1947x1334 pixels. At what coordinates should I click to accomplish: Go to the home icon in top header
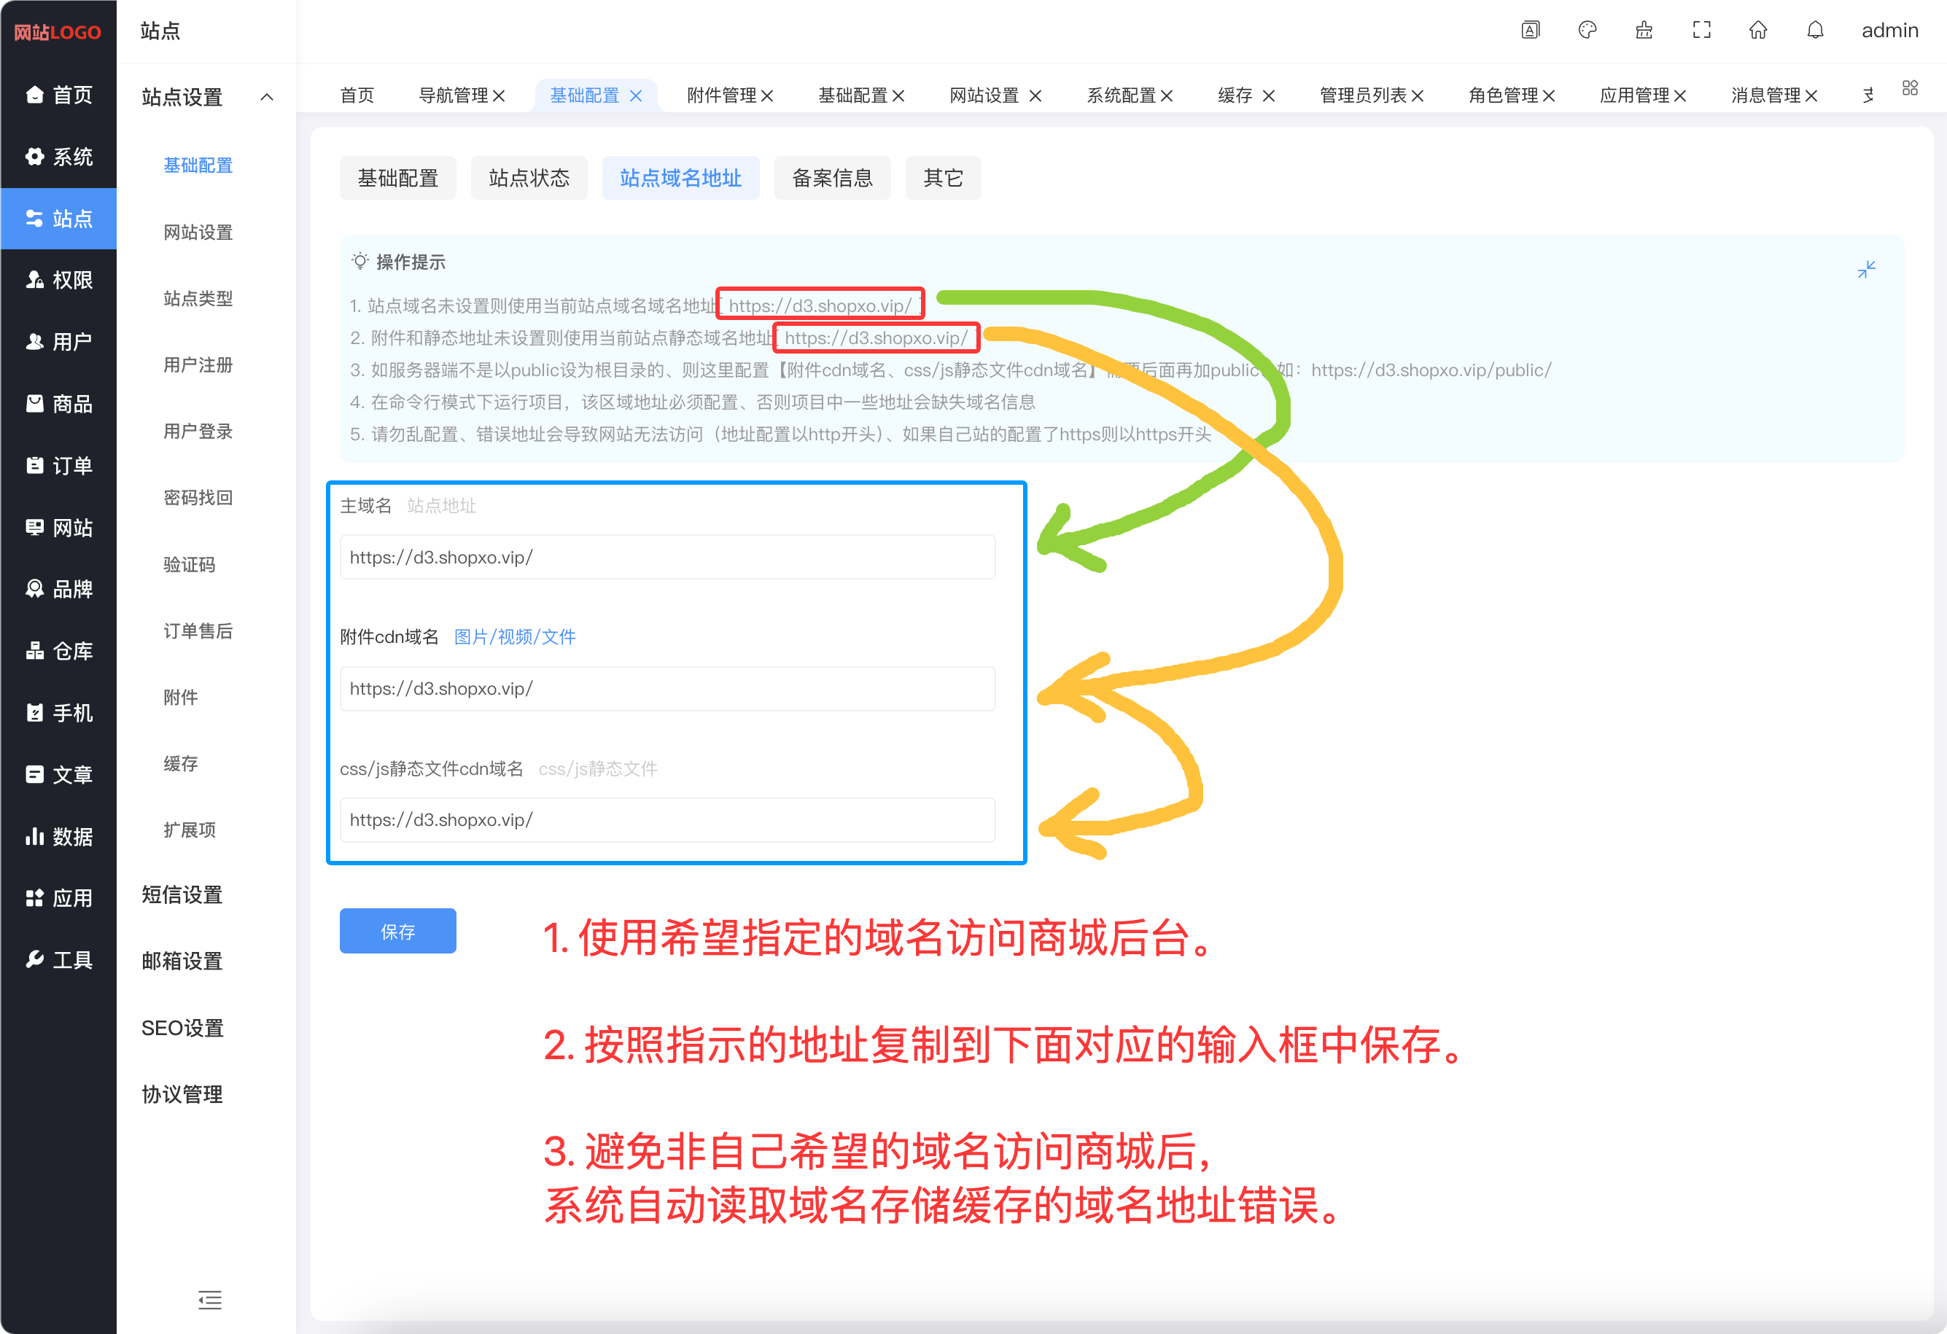(1757, 30)
